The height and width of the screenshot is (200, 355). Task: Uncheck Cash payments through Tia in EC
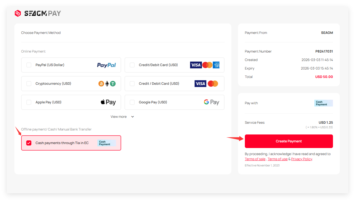(29, 143)
